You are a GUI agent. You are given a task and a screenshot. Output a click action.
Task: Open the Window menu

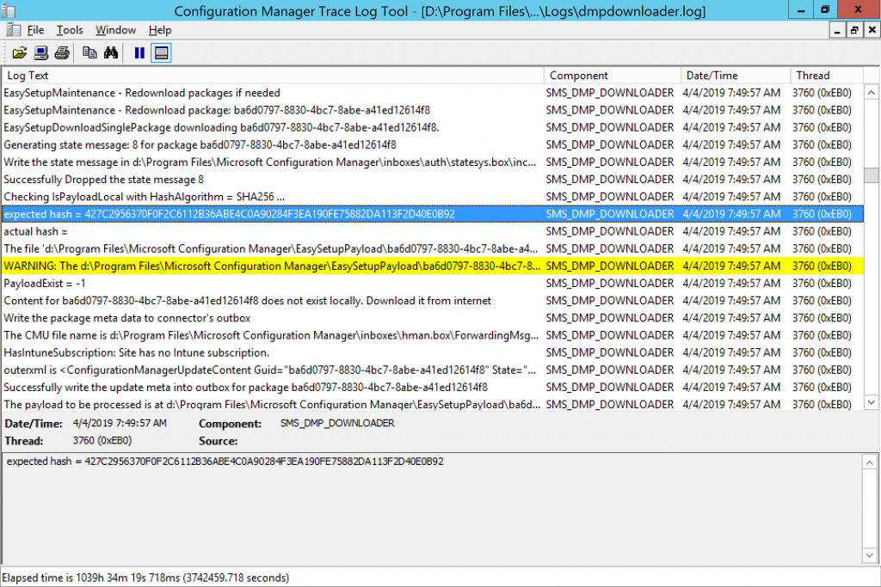click(x=115, y=29)
